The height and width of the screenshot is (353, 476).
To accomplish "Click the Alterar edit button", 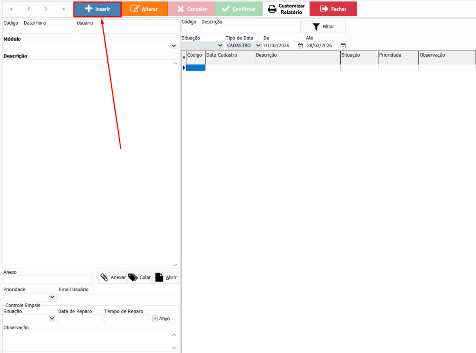I will pyautogui.click(x=145, y=9).
